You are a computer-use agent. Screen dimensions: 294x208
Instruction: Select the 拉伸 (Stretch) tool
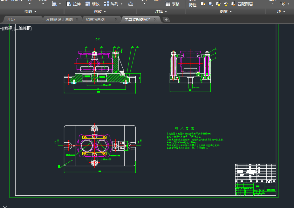(x=73, y=4)
